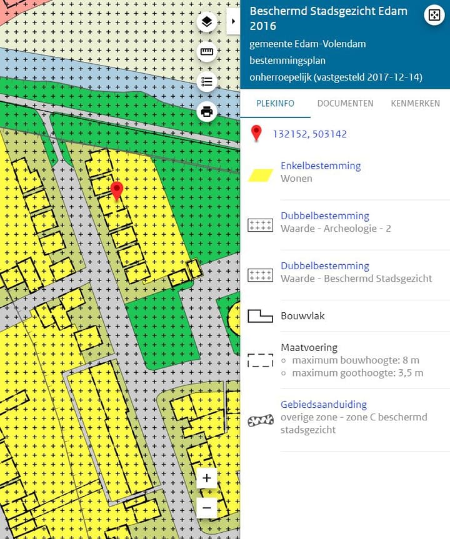Viewport: 450px width, 539px height.
Task: Open the legend list button
Action: [x=207, y=82]
